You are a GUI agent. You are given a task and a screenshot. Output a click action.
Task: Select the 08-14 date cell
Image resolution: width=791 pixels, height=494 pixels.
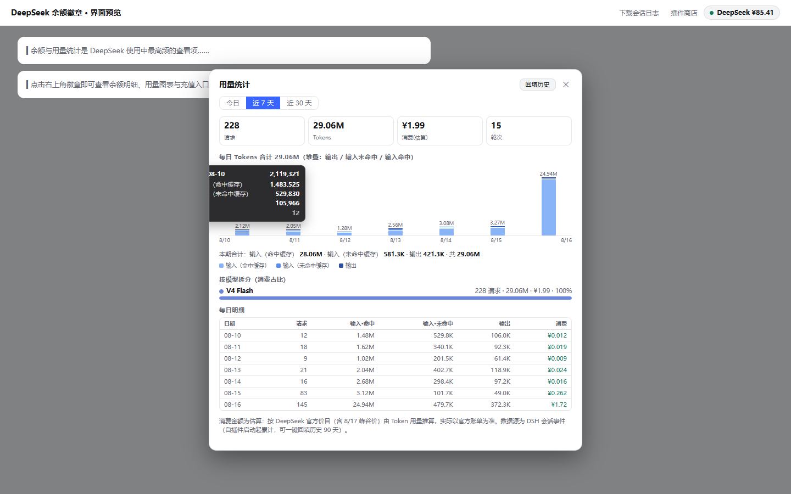[x=232, y=381]
